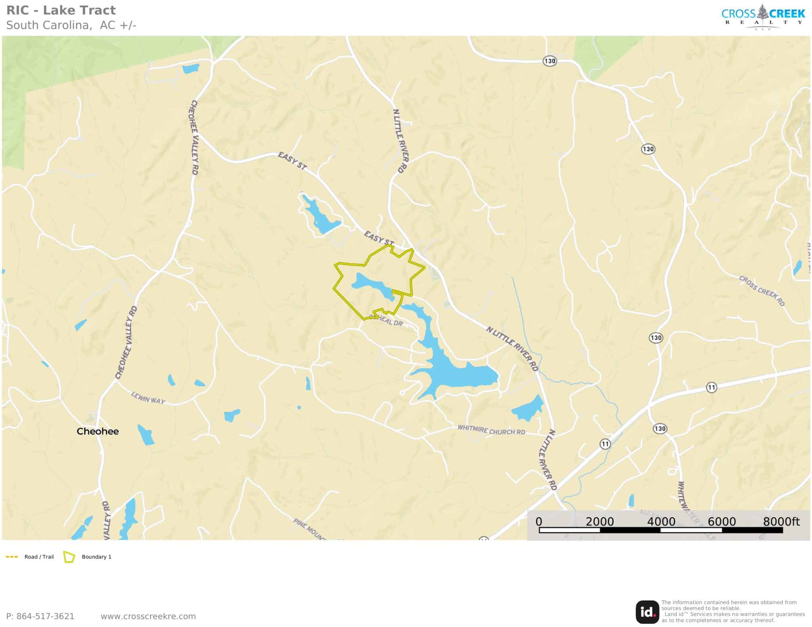The height and width of the screenshot is (627, 812).
Task: Click the 8000ft mark on scale bar
Action: [x=781, y=522]
